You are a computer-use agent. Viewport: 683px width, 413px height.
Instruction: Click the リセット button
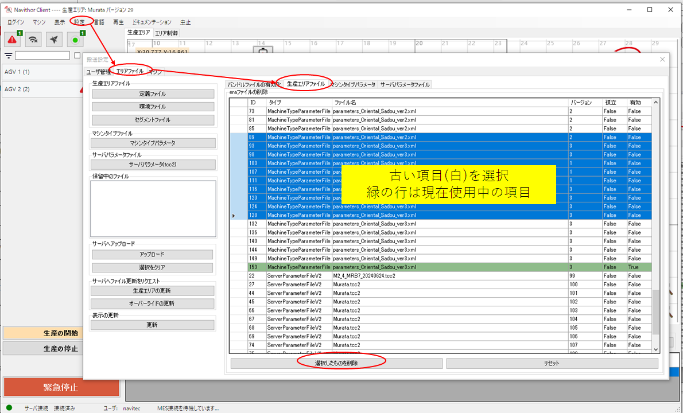tap(552, 363)
